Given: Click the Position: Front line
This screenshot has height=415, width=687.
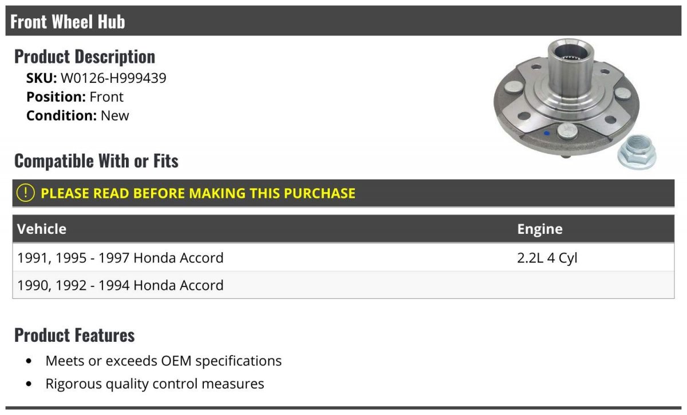Looking at the screenshot, I should (75, 97).
